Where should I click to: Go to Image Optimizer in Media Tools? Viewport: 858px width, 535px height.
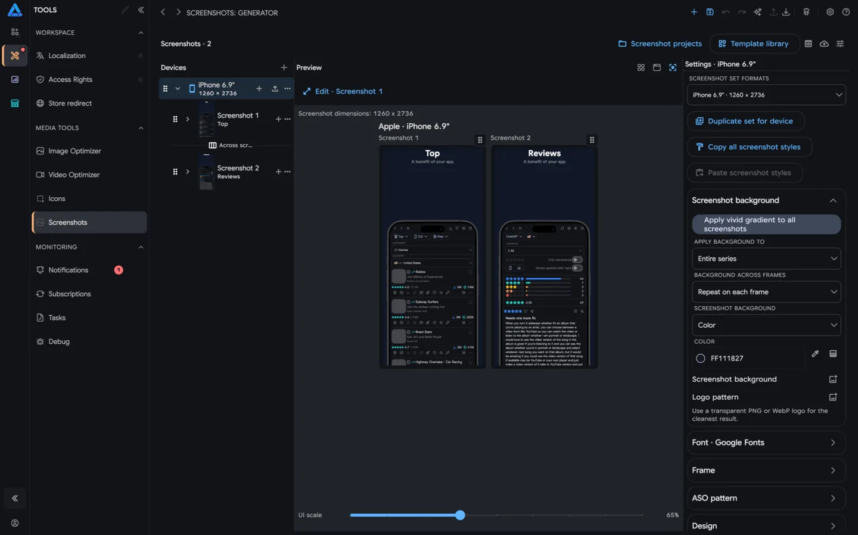point(89,151)
